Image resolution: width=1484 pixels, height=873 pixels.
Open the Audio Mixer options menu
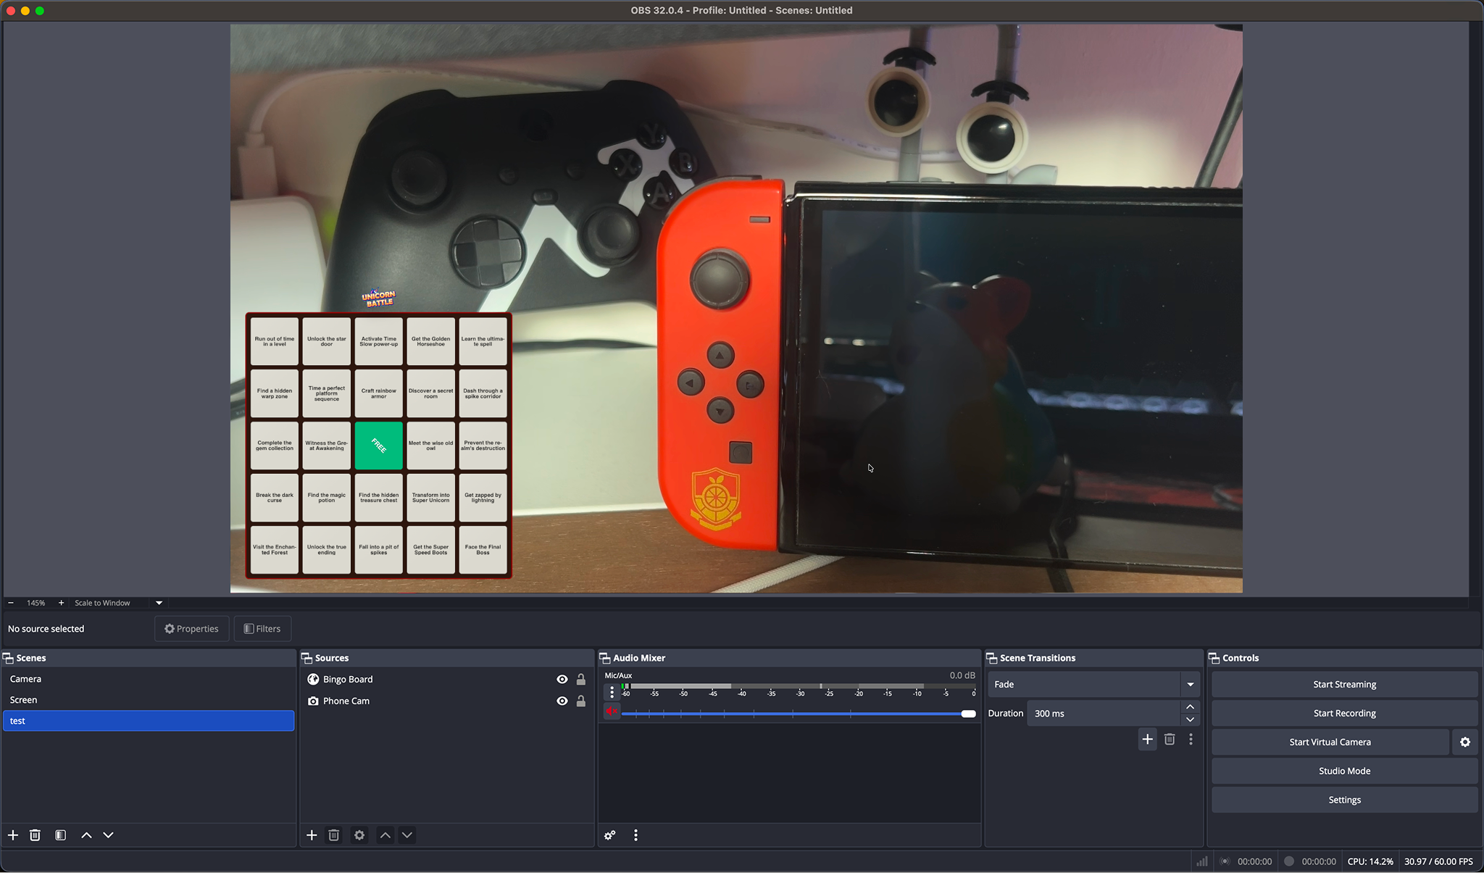coord(635,835)
